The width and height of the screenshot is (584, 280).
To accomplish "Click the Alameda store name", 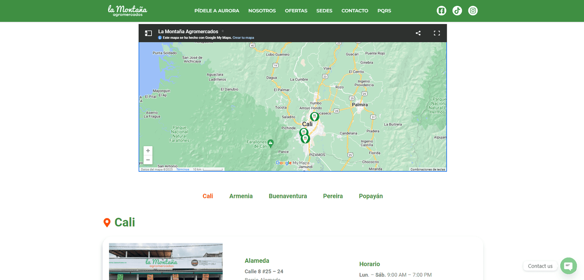I will pos(257,261).
